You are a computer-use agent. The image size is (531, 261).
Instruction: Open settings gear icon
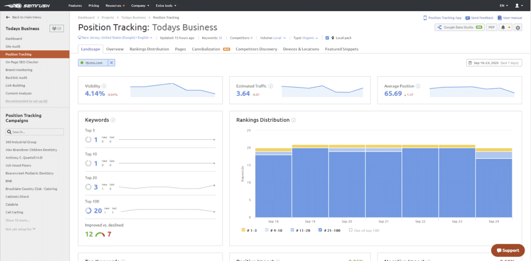(x=518, y=27)
